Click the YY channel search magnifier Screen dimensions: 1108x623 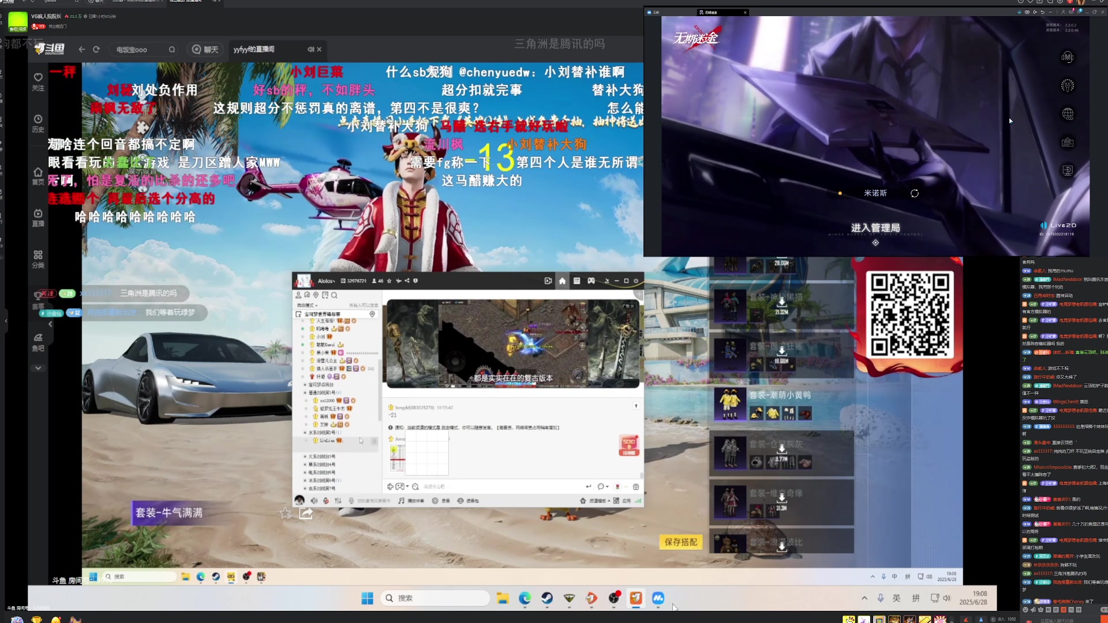tap(334, 295)
